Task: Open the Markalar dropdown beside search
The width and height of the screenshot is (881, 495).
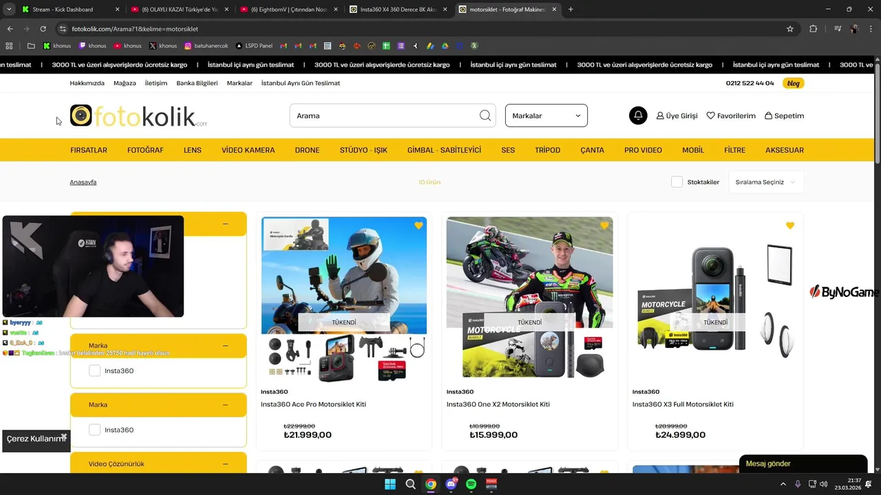Action: click(x=546, y=115)
